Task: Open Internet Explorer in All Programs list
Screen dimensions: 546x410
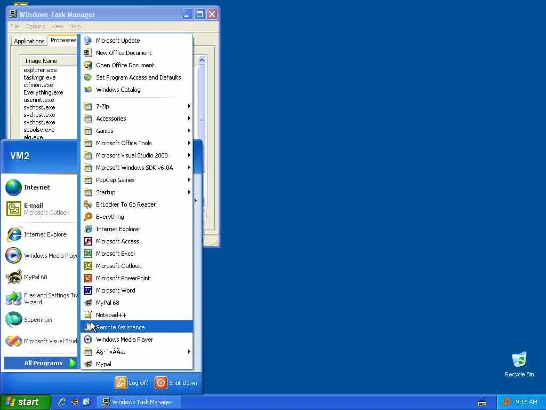Action: (136, 229)
